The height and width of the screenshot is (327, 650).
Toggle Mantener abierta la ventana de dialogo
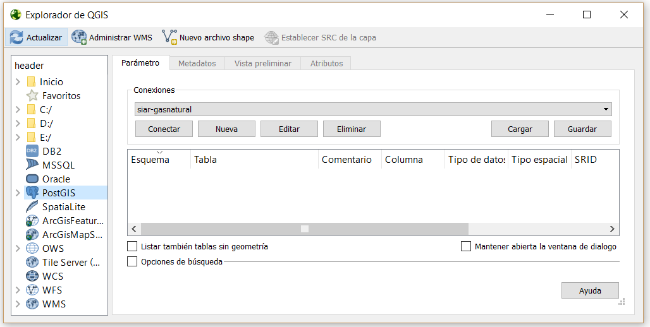coord(466,247)
